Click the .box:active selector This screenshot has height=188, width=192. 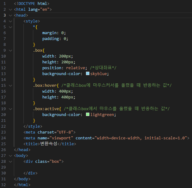click(46, 109)
